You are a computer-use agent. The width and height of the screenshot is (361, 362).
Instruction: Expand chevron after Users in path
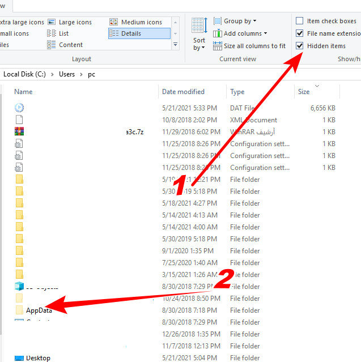click(x=81, y=74)
